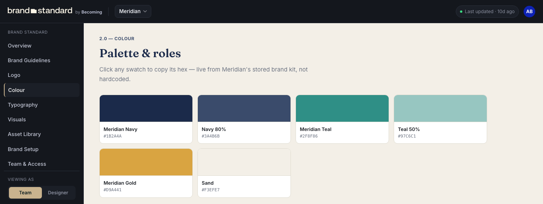The image size is (543, 204).
Task: Click the hex value #2F8F86
Action: (309, 136)
